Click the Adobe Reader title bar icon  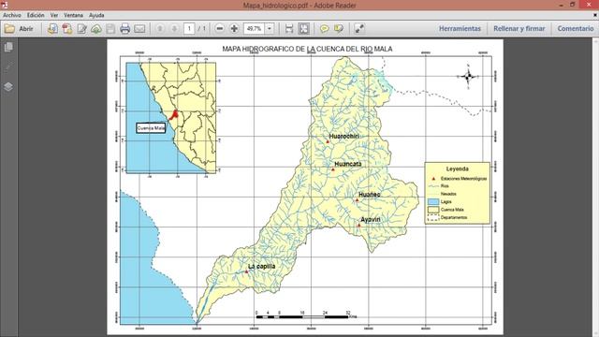pos(5,5)
